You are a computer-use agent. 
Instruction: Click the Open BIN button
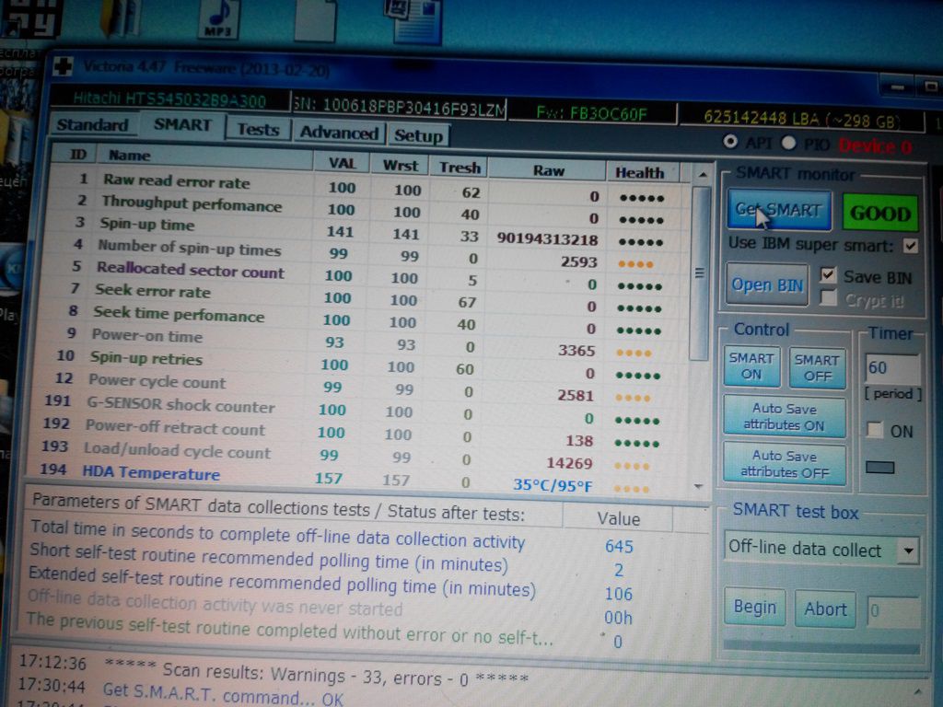[x=767, y=284]
